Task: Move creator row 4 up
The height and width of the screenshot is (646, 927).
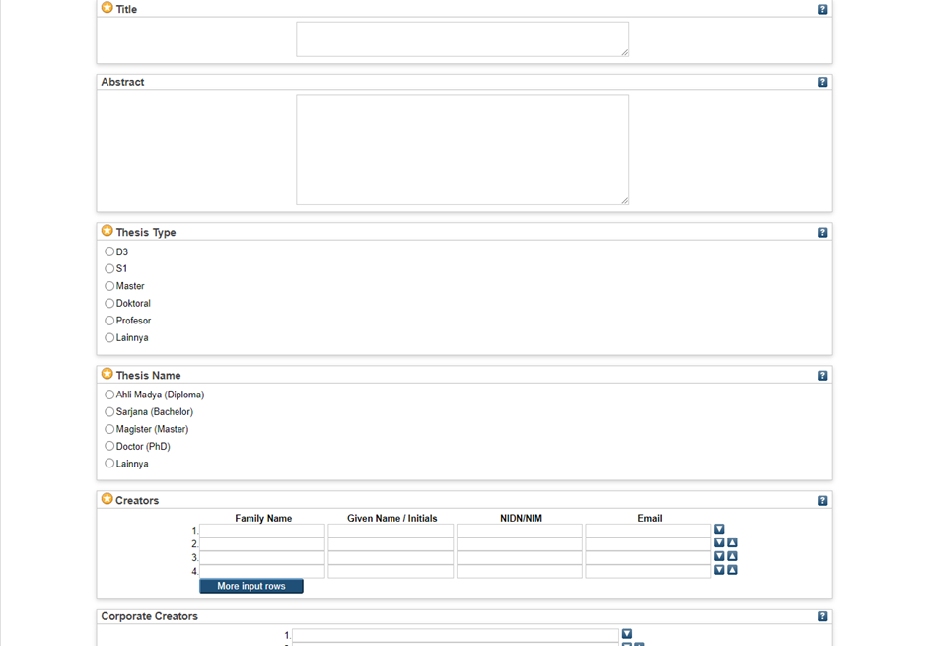Action: pos(732,570)
